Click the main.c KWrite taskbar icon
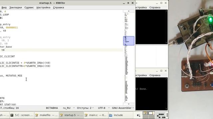Viewport: 213px width, 119px height. [86, 115]
